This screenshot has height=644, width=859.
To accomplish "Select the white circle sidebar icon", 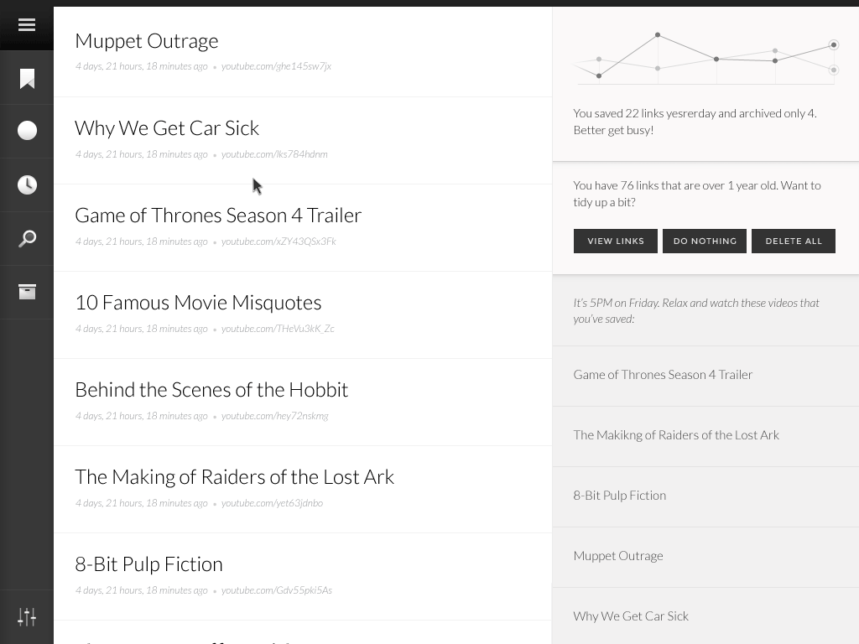I will point(27,131).
